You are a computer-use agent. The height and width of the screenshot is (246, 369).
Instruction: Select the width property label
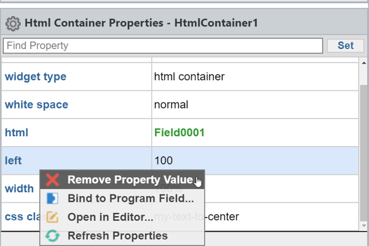pyautogui.click(x=19, y=189)
